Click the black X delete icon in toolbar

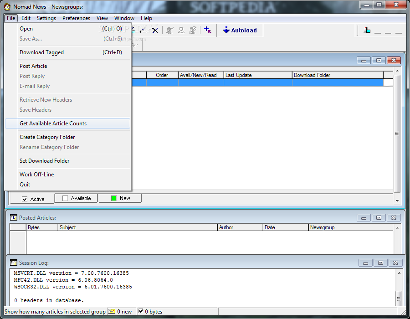tap(155, 31)
